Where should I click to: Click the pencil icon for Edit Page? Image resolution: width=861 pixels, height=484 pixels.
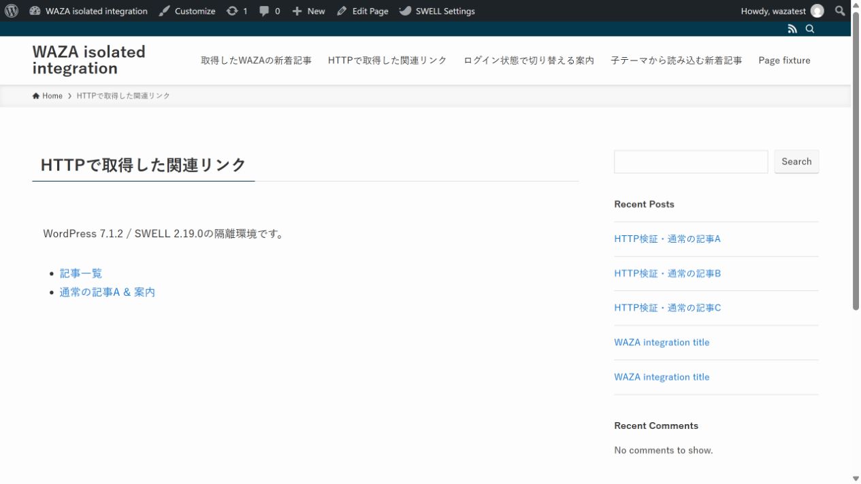pos(342,11)
